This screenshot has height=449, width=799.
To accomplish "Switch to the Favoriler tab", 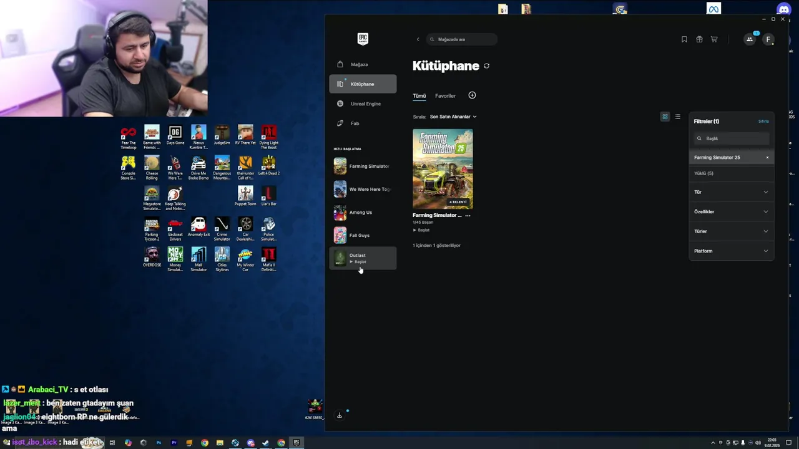I will [x=445, y=96].
